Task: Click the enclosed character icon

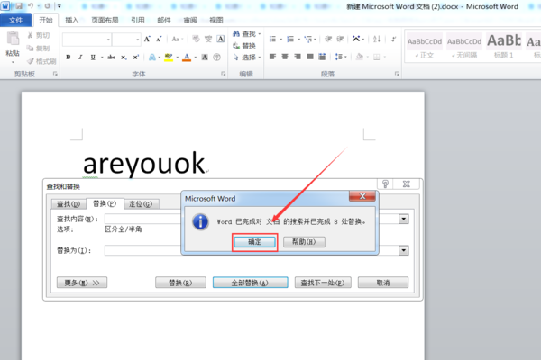Action: [216, 58]
